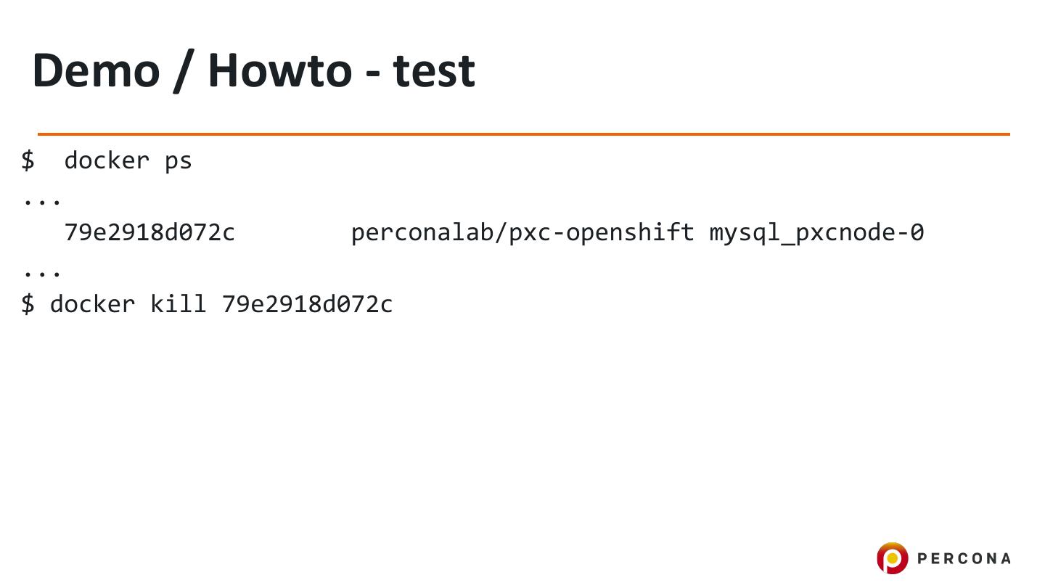The image size is (1045, 588).
Task: Select container ID in the ps output row
Action: 149,232
